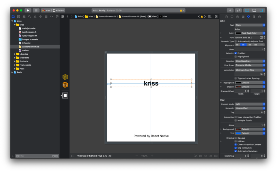Image resolution: width=277 pixels, height=172 pixels.
Task: Open the Symbol navigator tab
Action: click(x=24, y=17)
